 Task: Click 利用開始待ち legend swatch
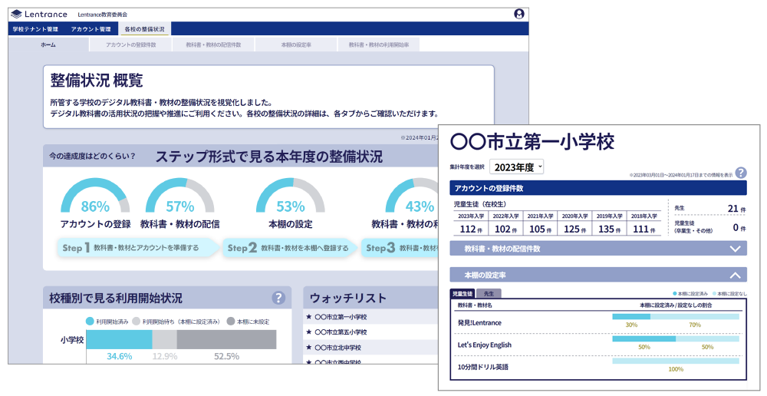(136, 322)
